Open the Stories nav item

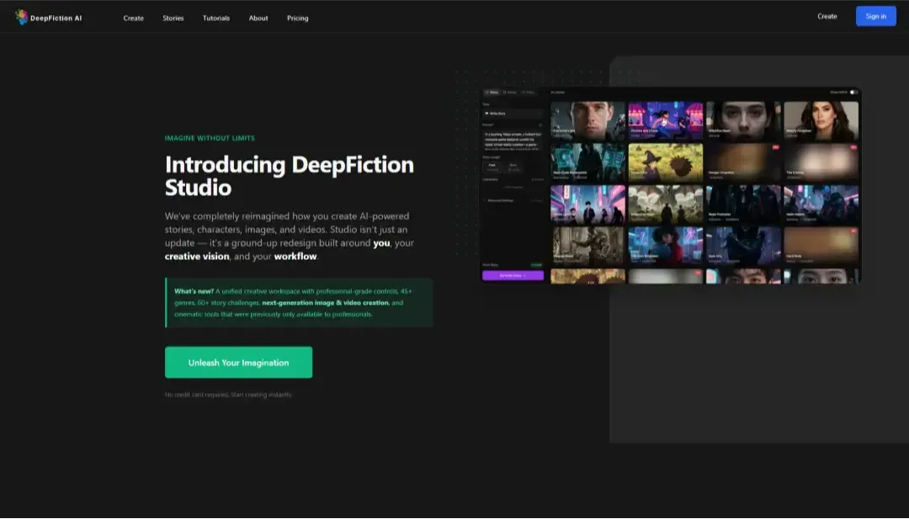[x=173, y=18]
